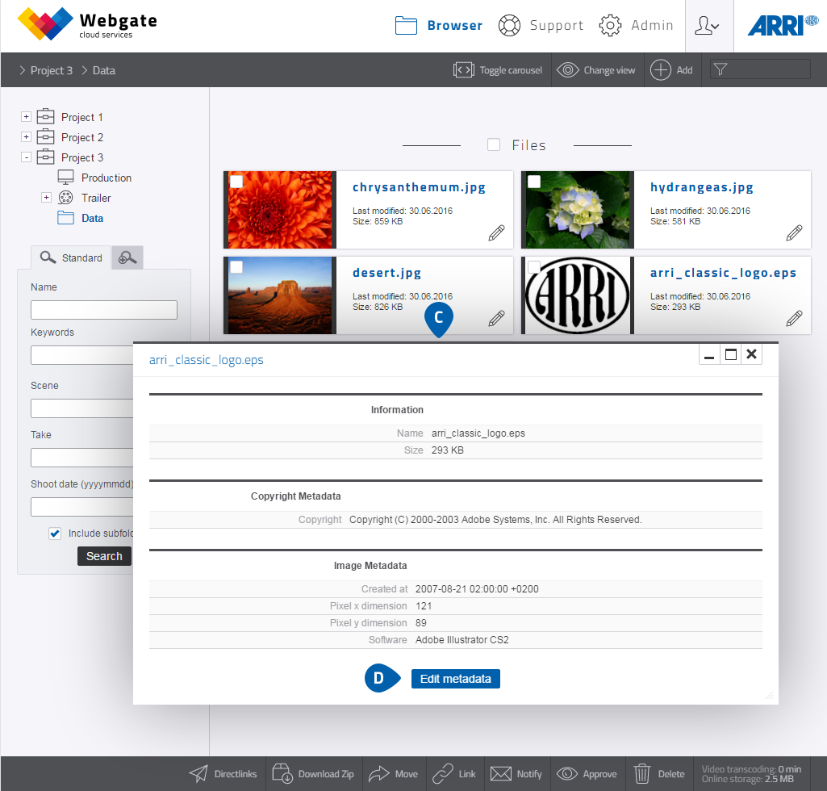Click the Delete trash icon

tap(642, 774)
